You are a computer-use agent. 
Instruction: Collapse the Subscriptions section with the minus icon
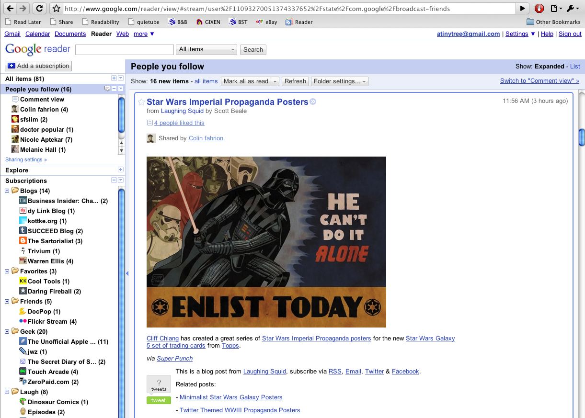[x=114, y=180]
